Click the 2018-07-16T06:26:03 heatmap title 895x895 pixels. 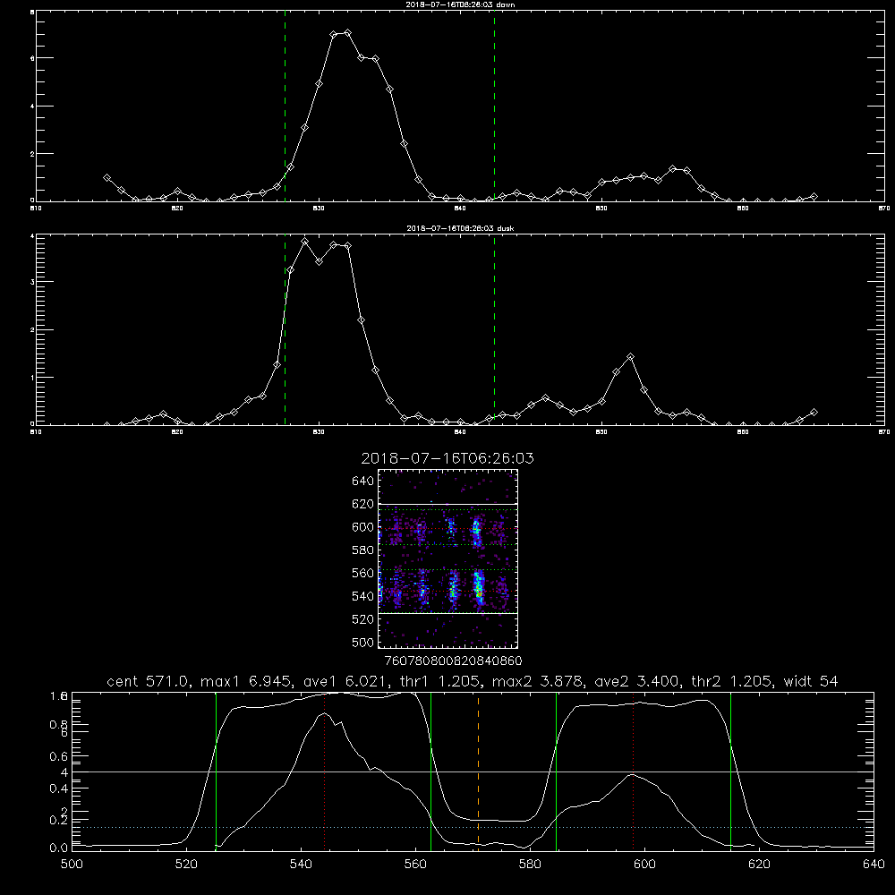447,458
